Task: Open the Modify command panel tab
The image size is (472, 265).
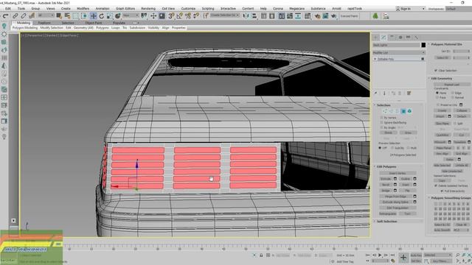Action: pos(383,38)
